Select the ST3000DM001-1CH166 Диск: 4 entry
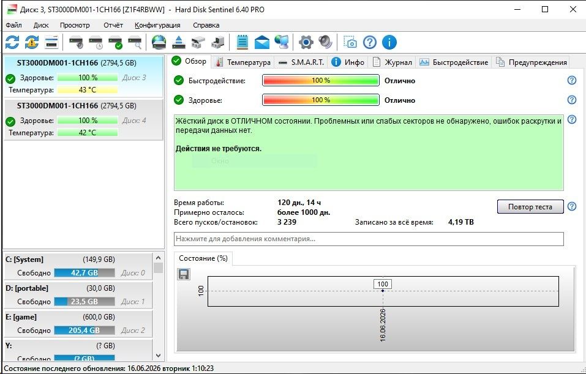This screenshot has height=374, width=586. (83, 119)
